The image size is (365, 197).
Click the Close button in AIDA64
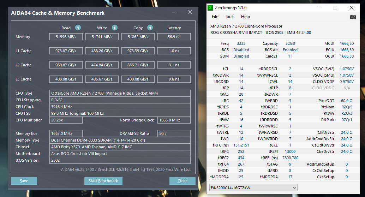[182, 181]
